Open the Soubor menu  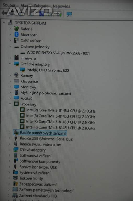point(9,5)
